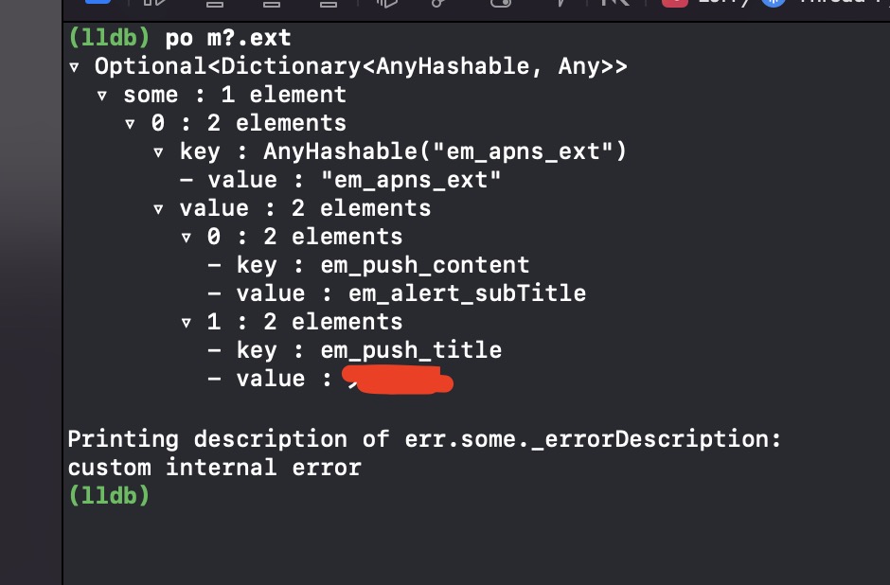The image size is (890, 585).
Task: Open the debug view hierarchy icon
Action: 387,4
